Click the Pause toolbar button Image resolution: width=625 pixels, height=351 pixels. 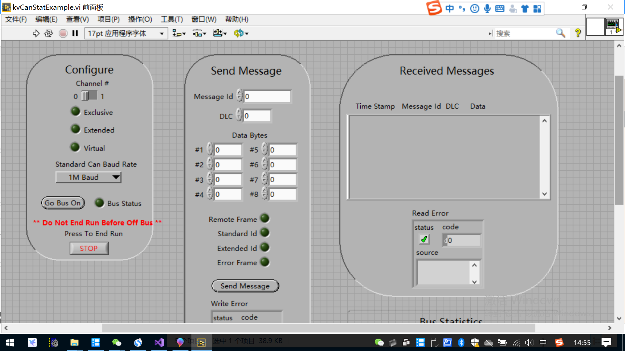coord(75,33)
